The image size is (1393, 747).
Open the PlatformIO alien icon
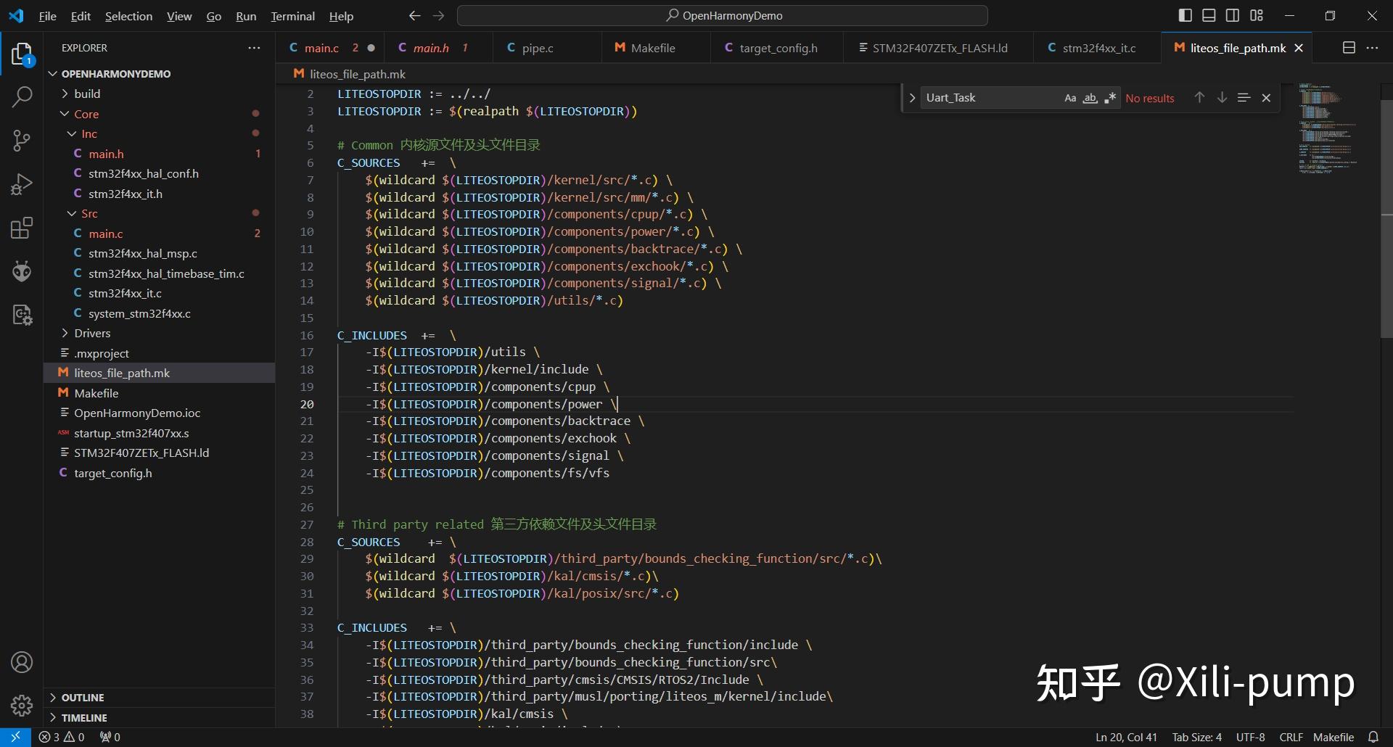click(x=22, y=271)
